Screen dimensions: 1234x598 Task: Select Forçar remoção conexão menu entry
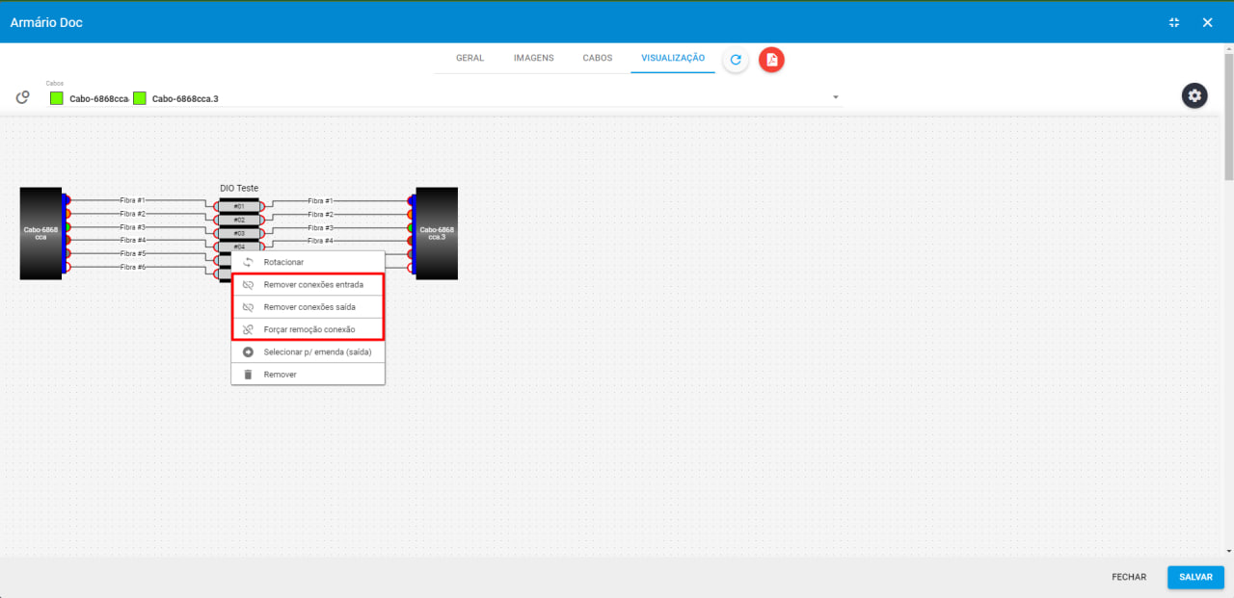click(308, 329)
